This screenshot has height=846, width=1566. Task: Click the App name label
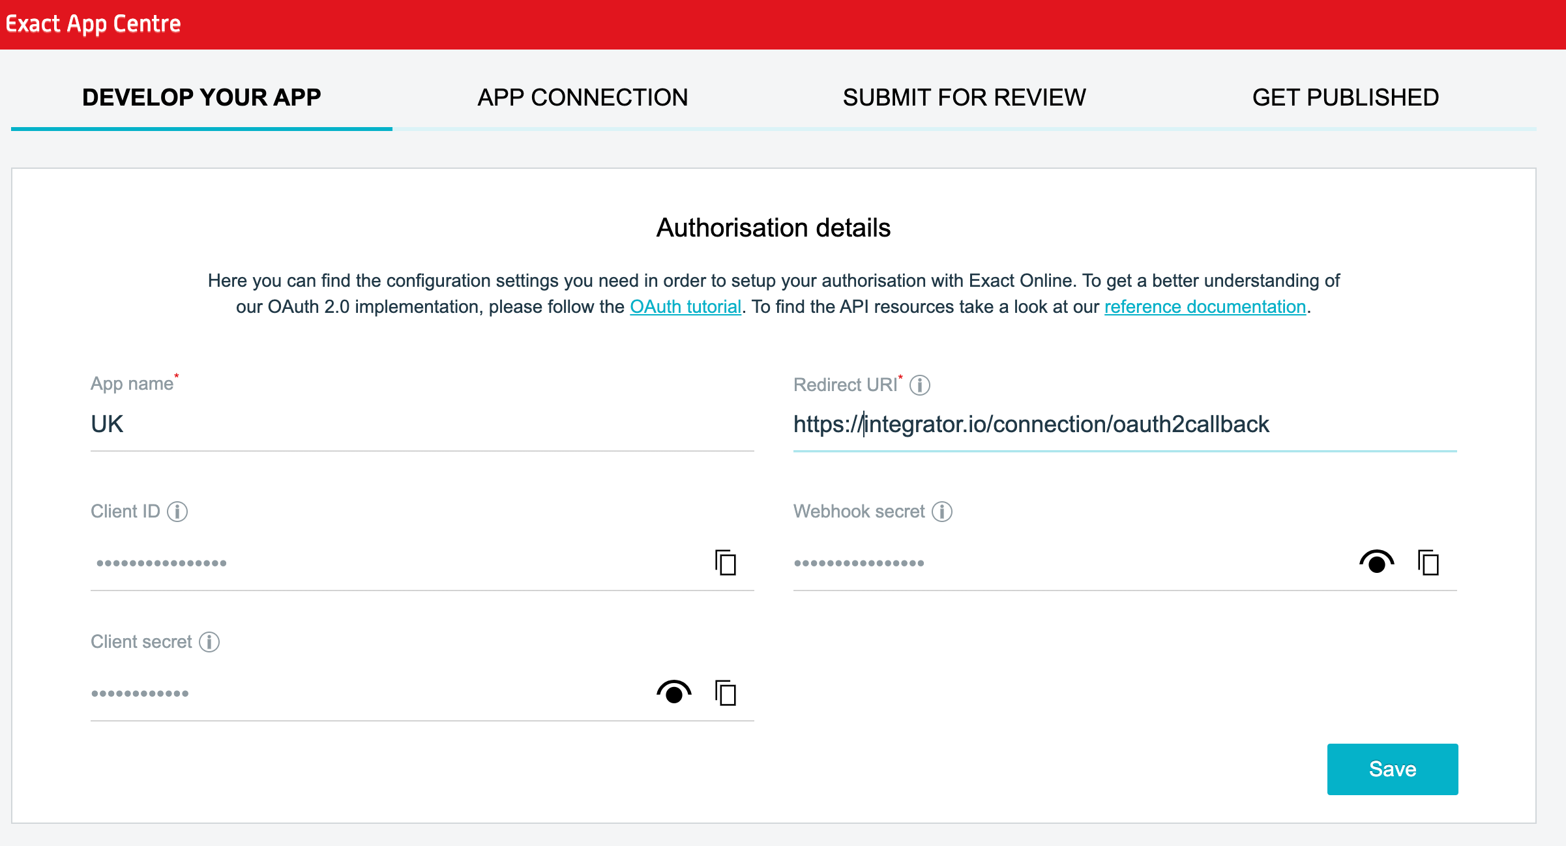[132, 383]
